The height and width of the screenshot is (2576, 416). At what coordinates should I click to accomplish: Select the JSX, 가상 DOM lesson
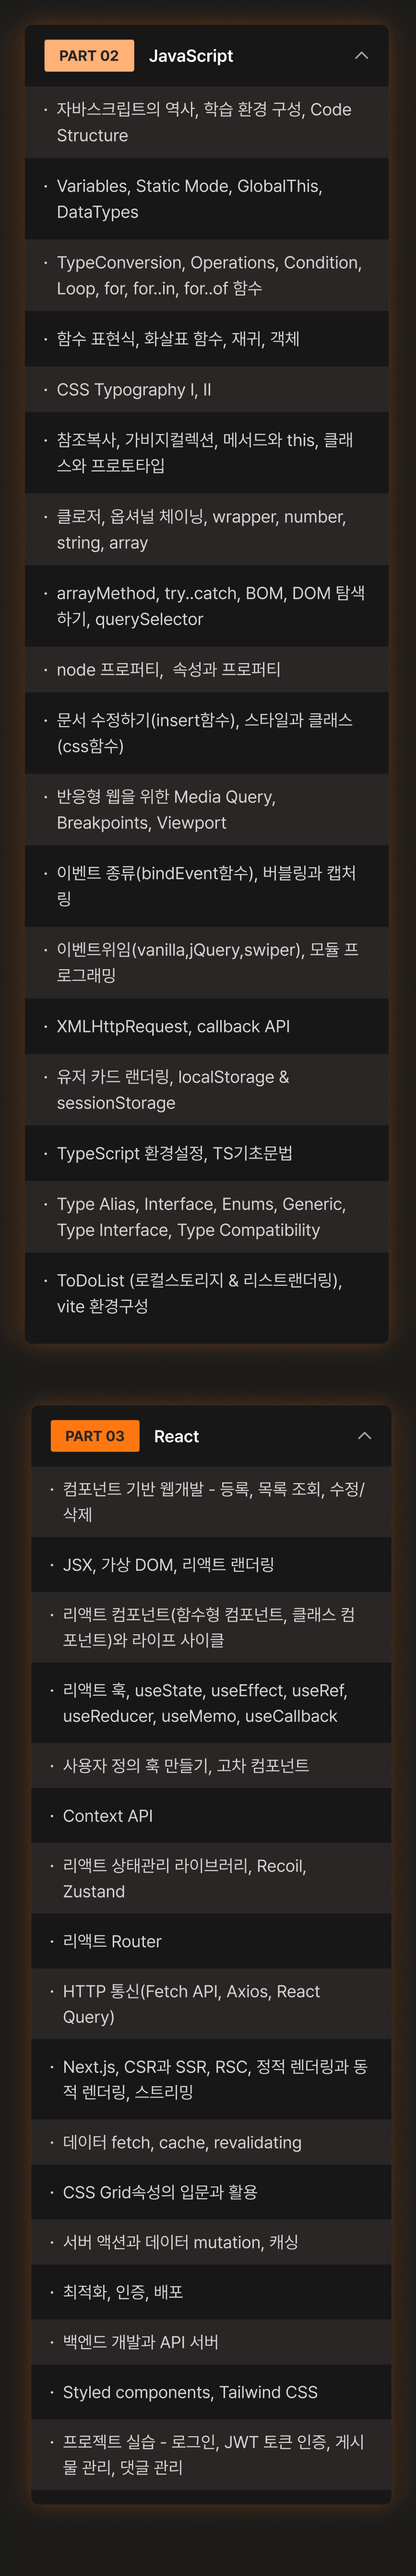click(x=168, y=1564)
